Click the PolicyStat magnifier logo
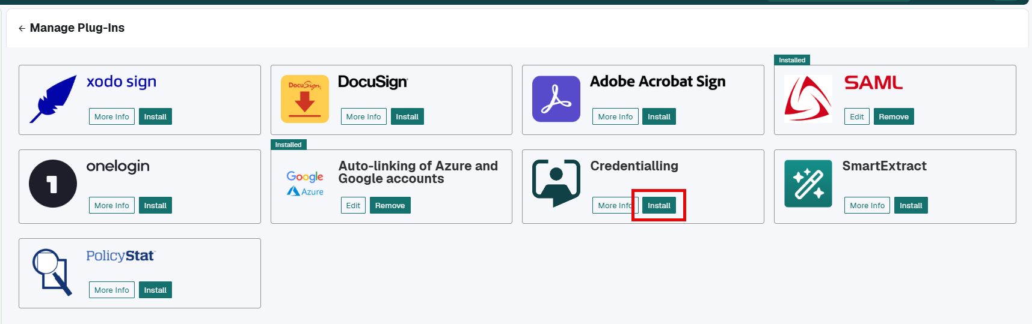1032x324 pixels. 53,272
